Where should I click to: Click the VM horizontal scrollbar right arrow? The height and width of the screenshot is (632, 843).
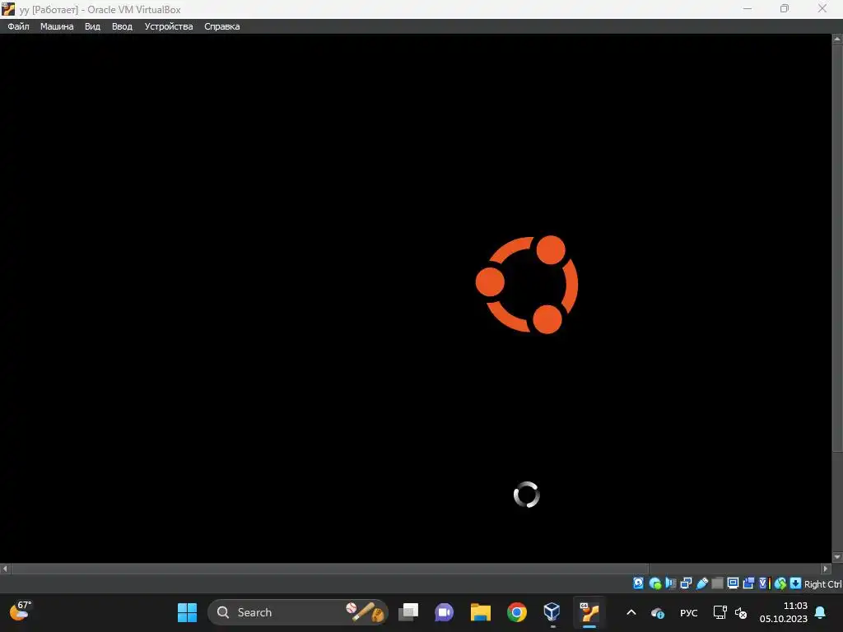(827, 569)
